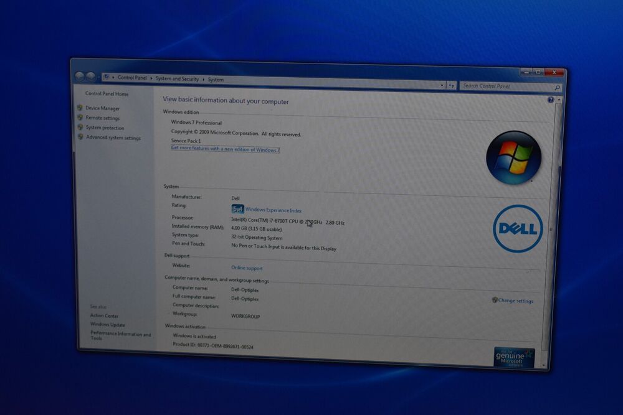Open the blue Help question icon

[x=551, y=100]
